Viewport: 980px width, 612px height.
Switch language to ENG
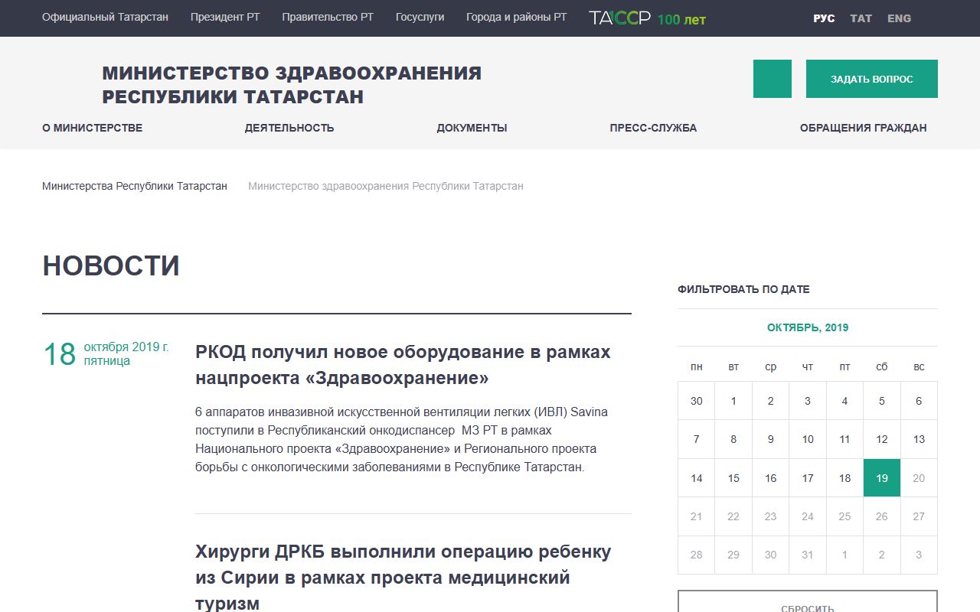tap(899, 18)
